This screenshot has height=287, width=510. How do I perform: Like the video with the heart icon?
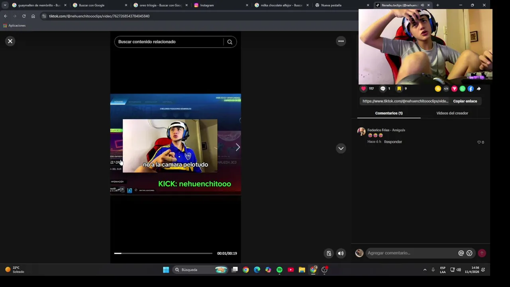tap(363, 88)
